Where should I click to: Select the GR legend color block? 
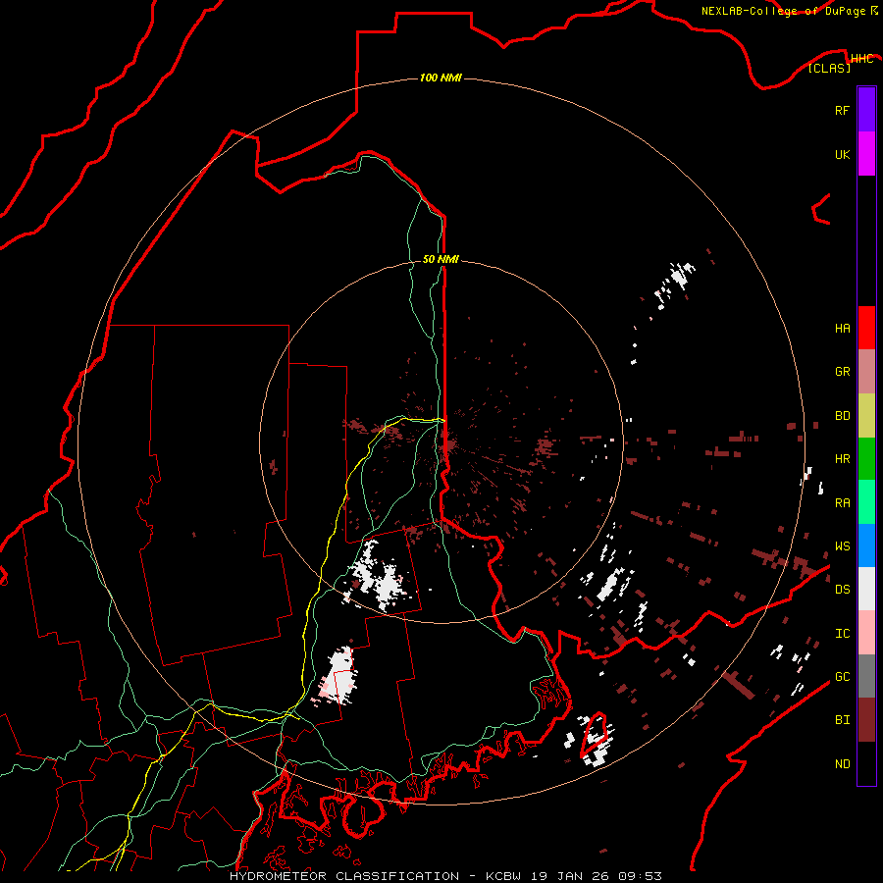click(866, 372)
